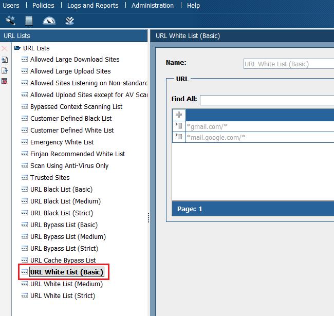Click the double-chevron down toolbar icon

pos(69,21)
